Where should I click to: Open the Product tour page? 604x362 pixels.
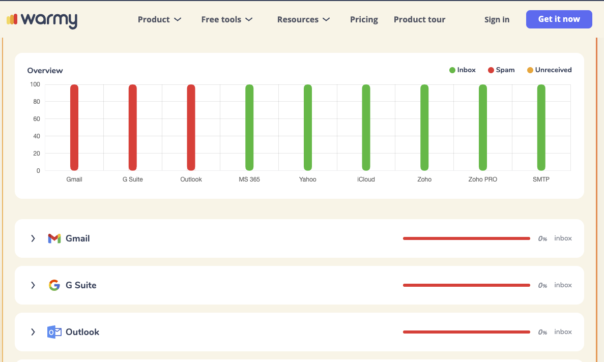click(419, 20)
